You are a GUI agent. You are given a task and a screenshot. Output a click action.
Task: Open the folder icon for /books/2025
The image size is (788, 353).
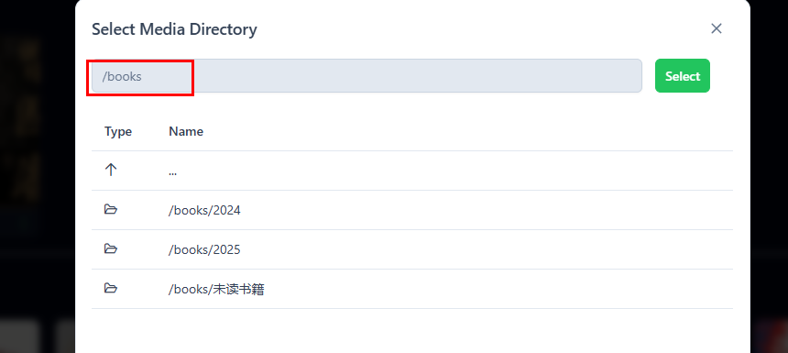[x=111, y=248]
